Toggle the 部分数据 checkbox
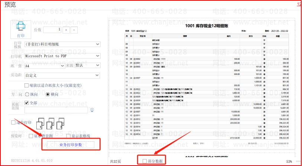Screen dimensions: 302x166 pyautogui.click(x=144, y=161)
